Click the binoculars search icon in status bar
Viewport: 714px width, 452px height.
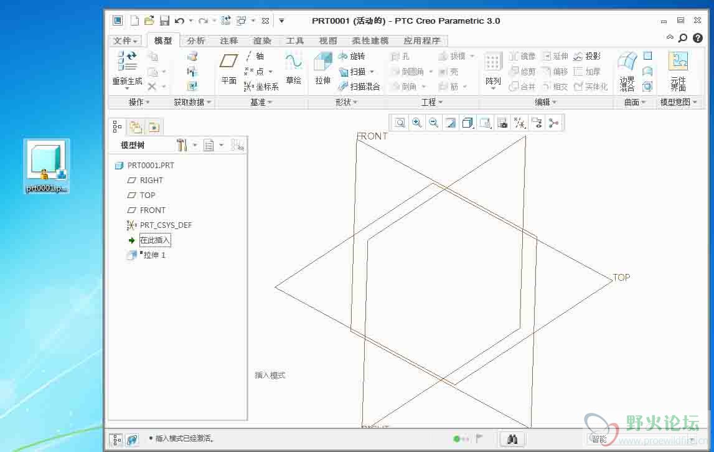(512, 440)
